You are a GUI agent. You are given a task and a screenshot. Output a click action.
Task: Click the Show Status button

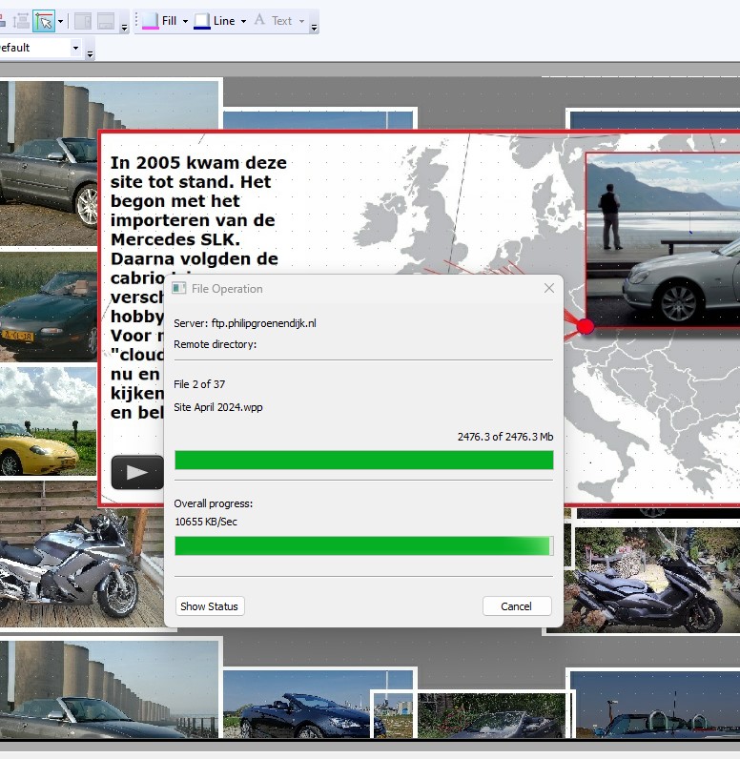point(210,606)
